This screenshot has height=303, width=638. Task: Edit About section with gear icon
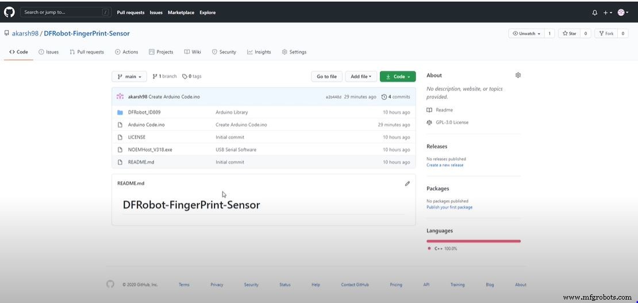(518, 75)
